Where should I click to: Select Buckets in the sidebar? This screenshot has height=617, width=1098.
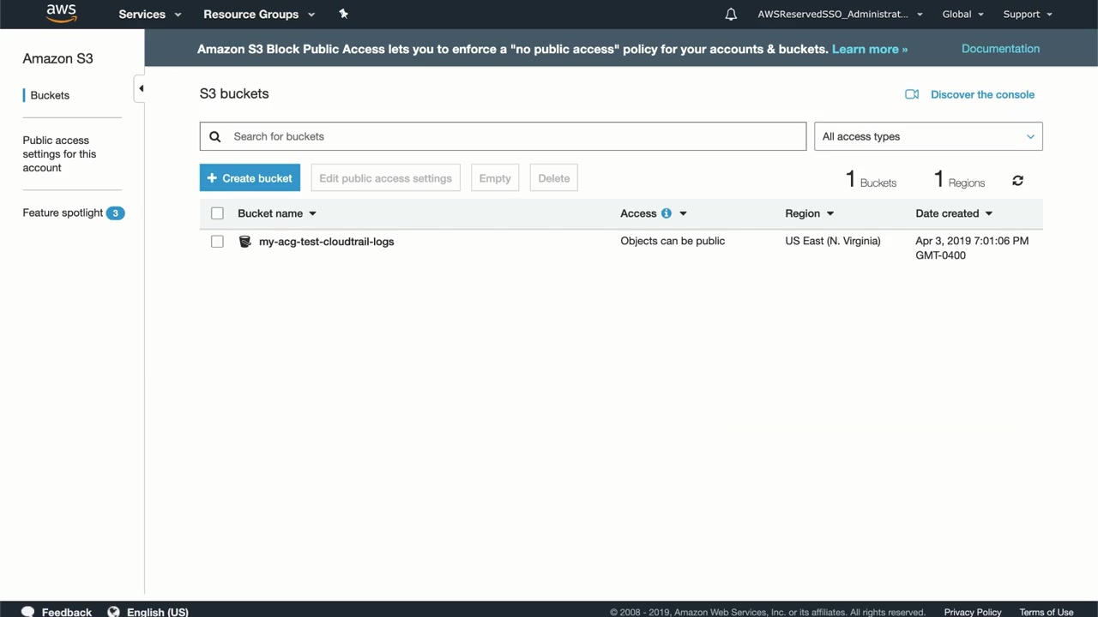pyautogui.click(x=50, y=95)
